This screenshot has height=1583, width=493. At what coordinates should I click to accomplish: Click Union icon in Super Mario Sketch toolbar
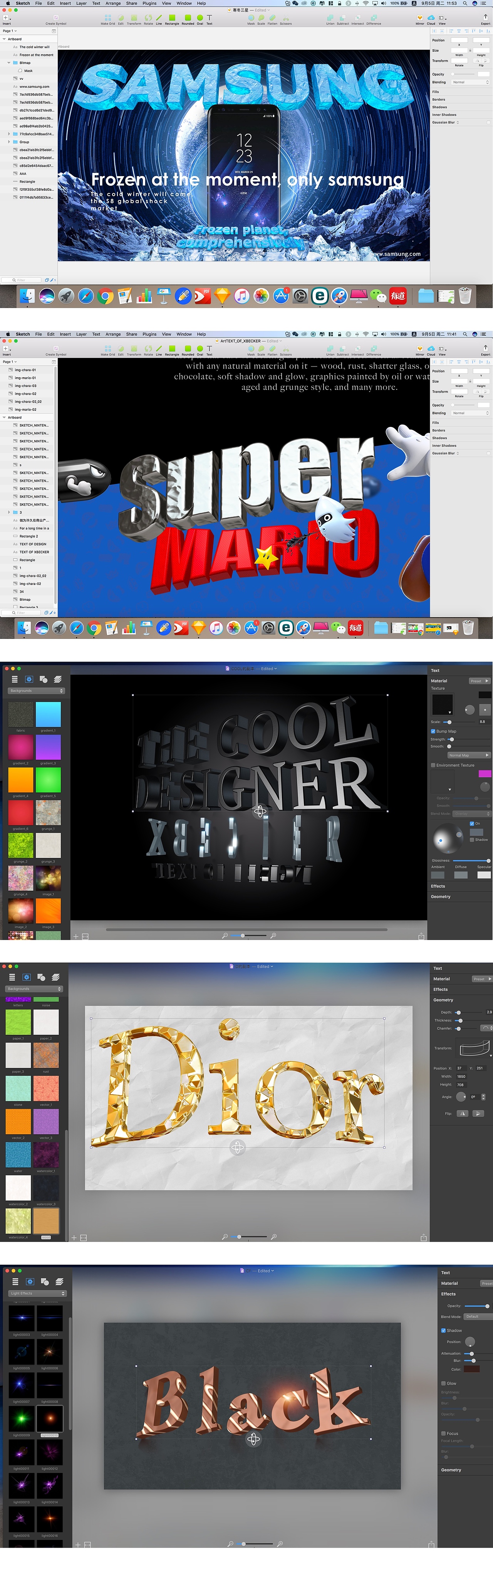click(330, 349)
